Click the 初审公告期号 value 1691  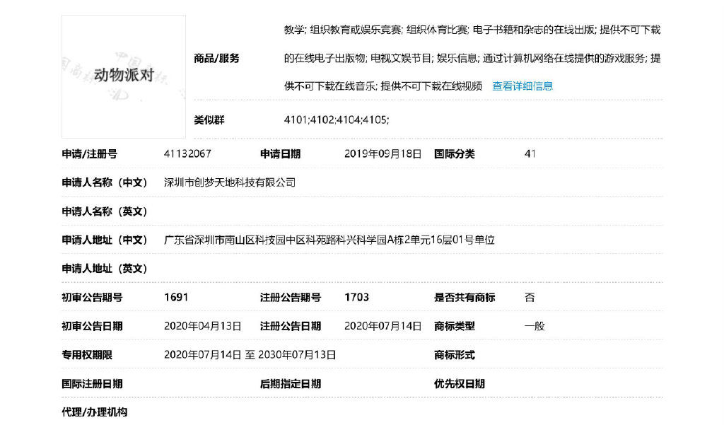176,298
